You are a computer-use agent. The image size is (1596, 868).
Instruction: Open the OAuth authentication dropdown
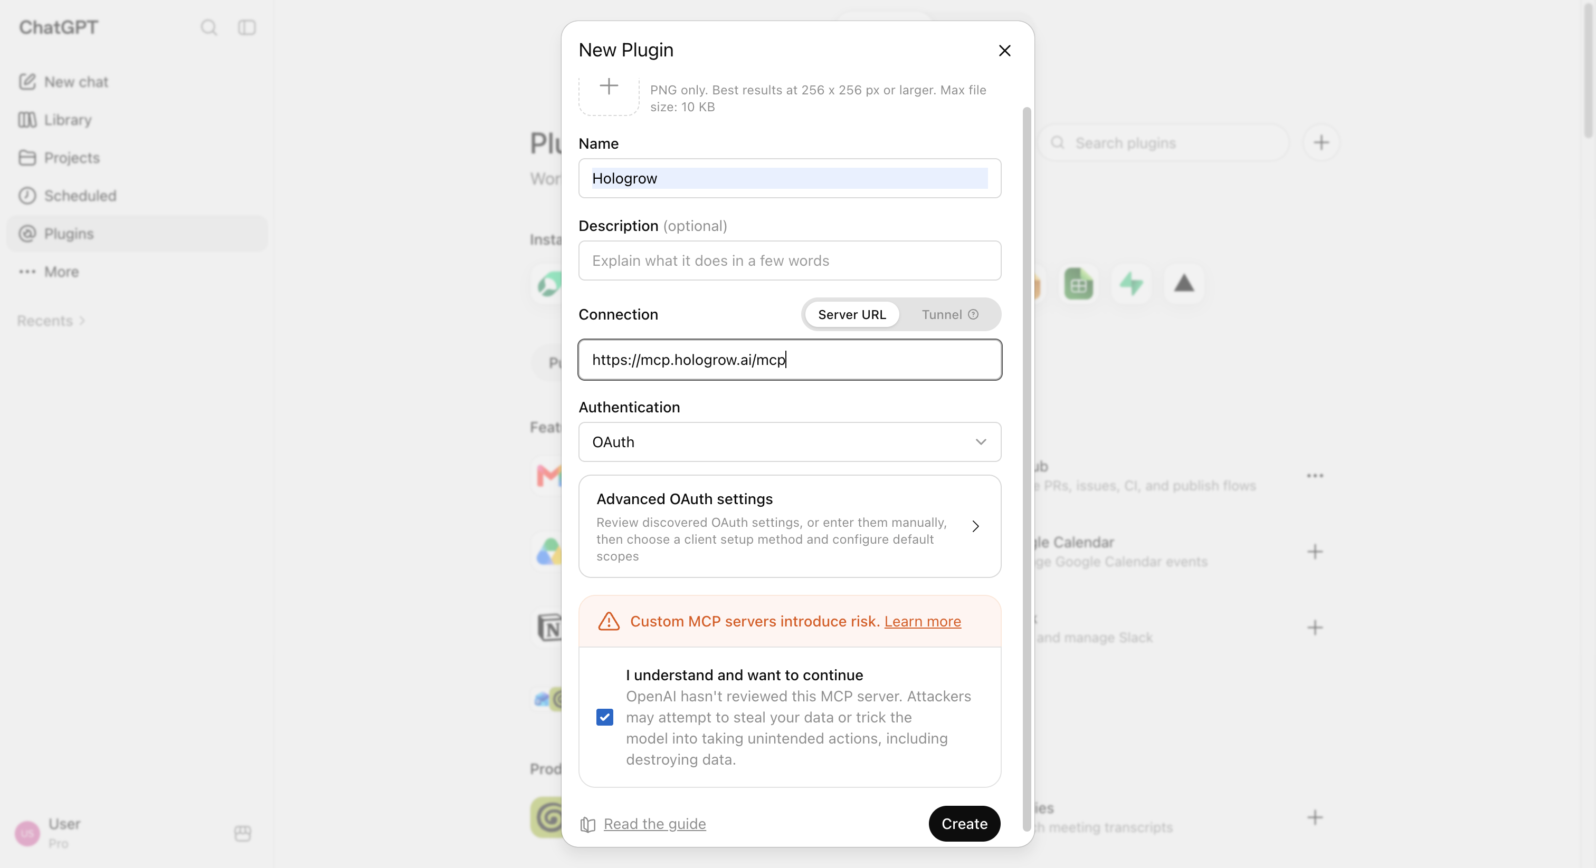790,442
